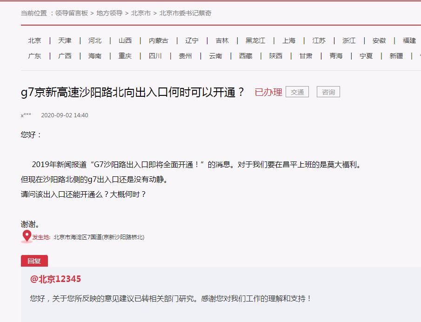Select the 内蒙古 province link
Viewport: 421px width, 322px height.
tap(159, 40)
